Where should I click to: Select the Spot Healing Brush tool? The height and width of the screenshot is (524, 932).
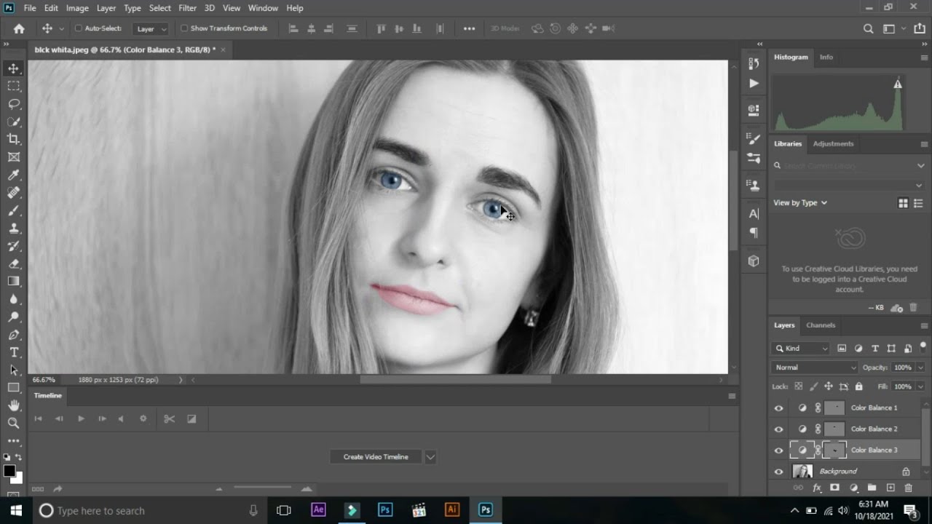pyautogui.click(x=13, y=193)
